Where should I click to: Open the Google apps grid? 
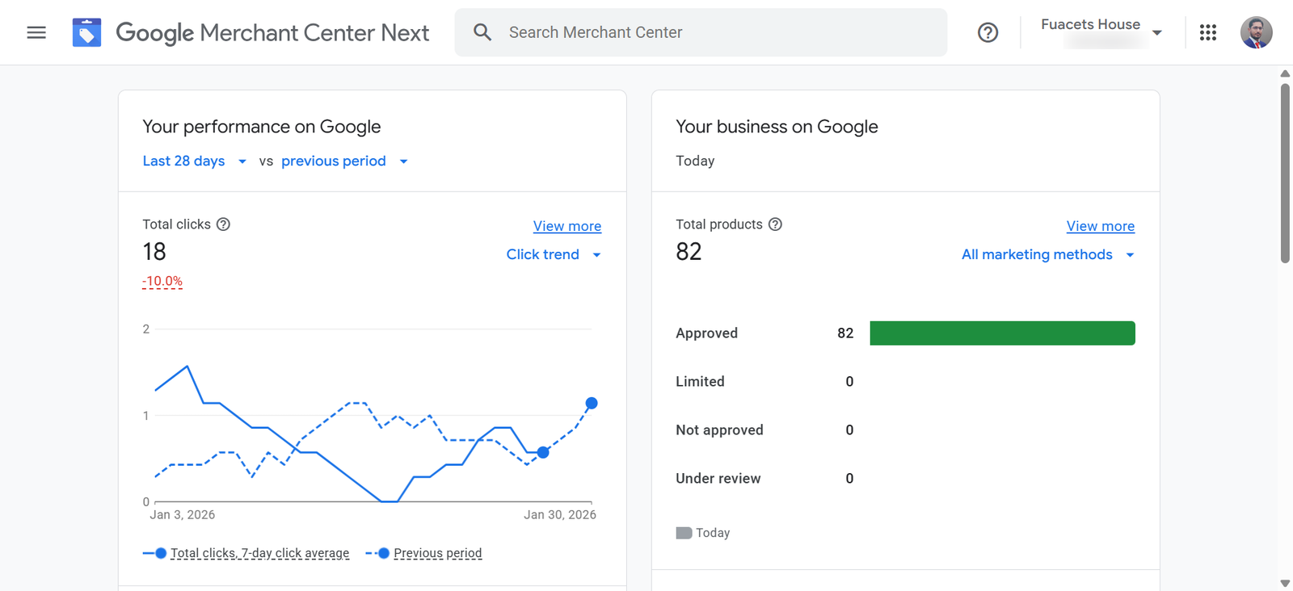tap(1207, 32)
